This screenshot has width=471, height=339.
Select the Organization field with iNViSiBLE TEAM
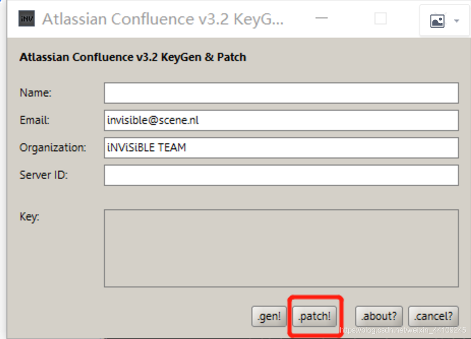pyautogui.click(x=281, y=148)
